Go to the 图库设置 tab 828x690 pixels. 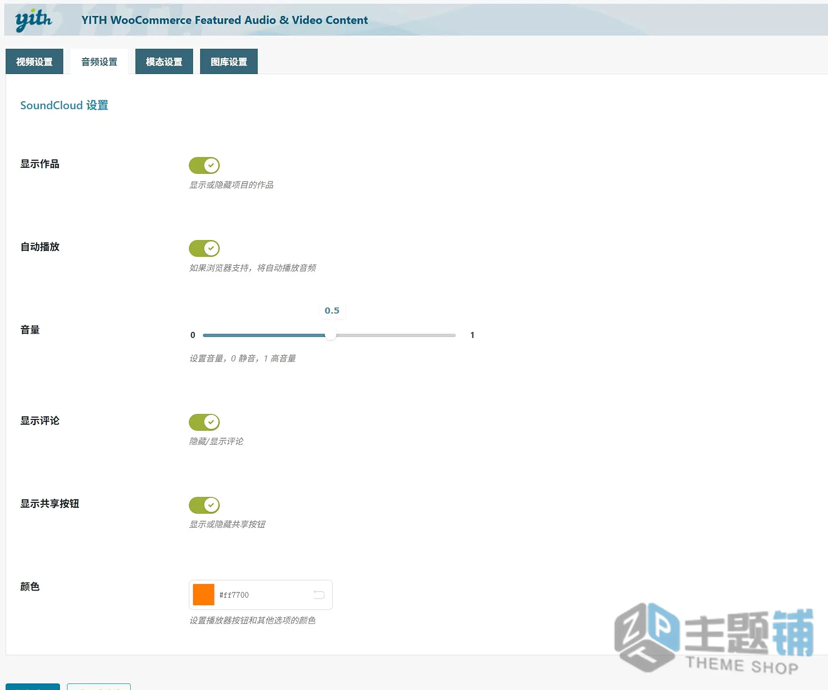(229, 61)
